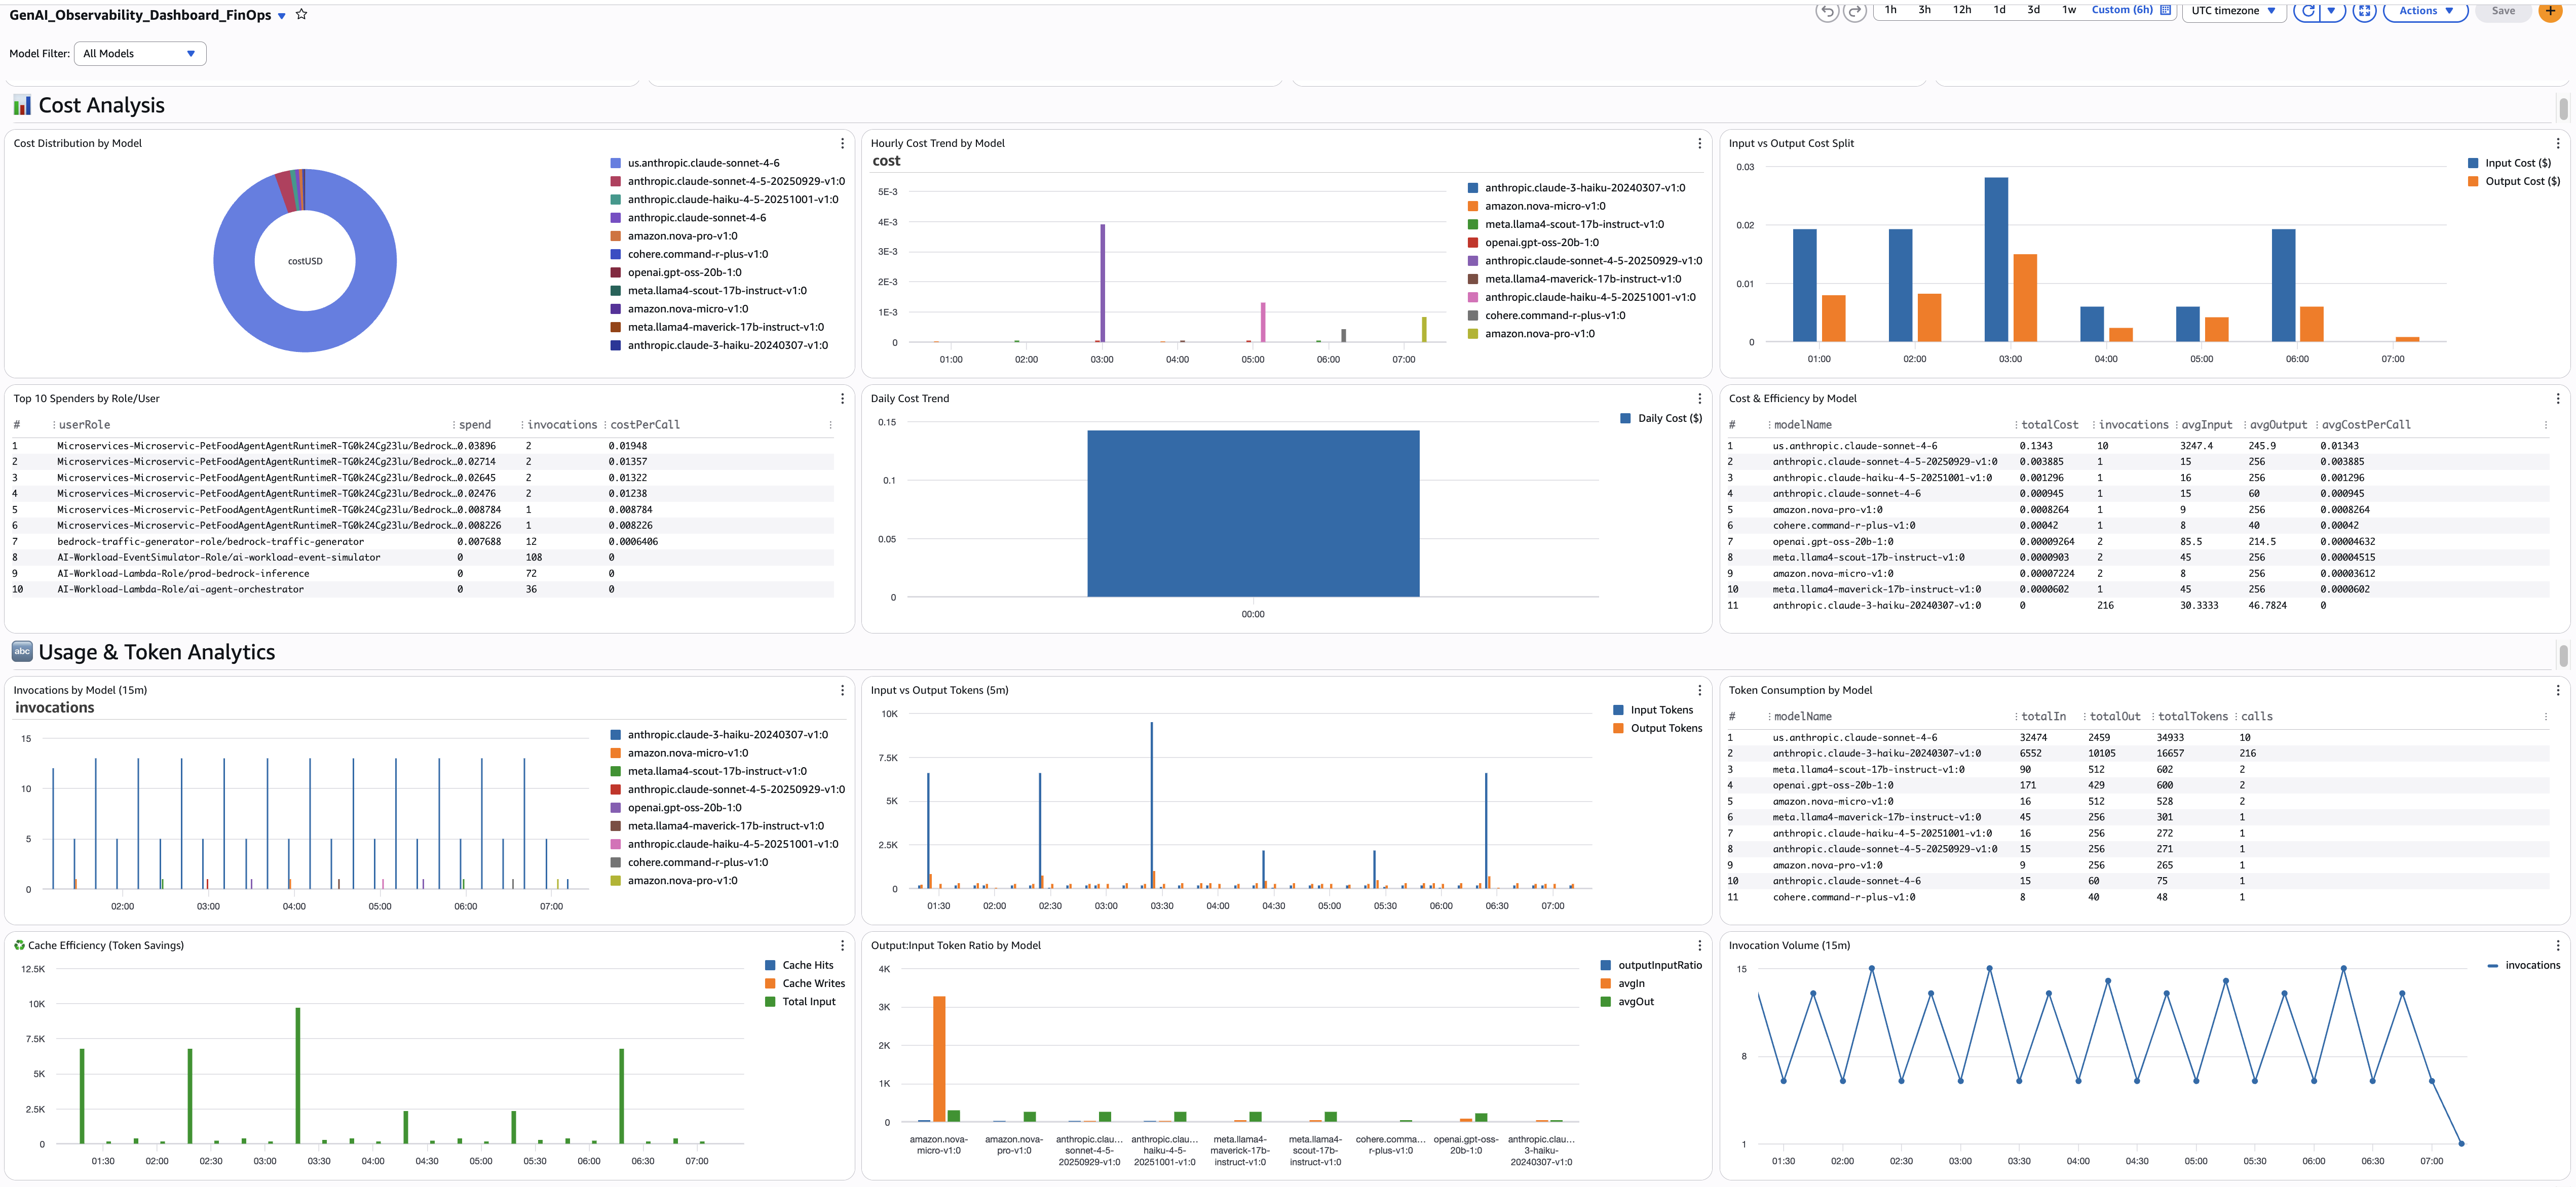
Task: Refresh the dashboard with the refresh icon
Action: pos(2308,11)
